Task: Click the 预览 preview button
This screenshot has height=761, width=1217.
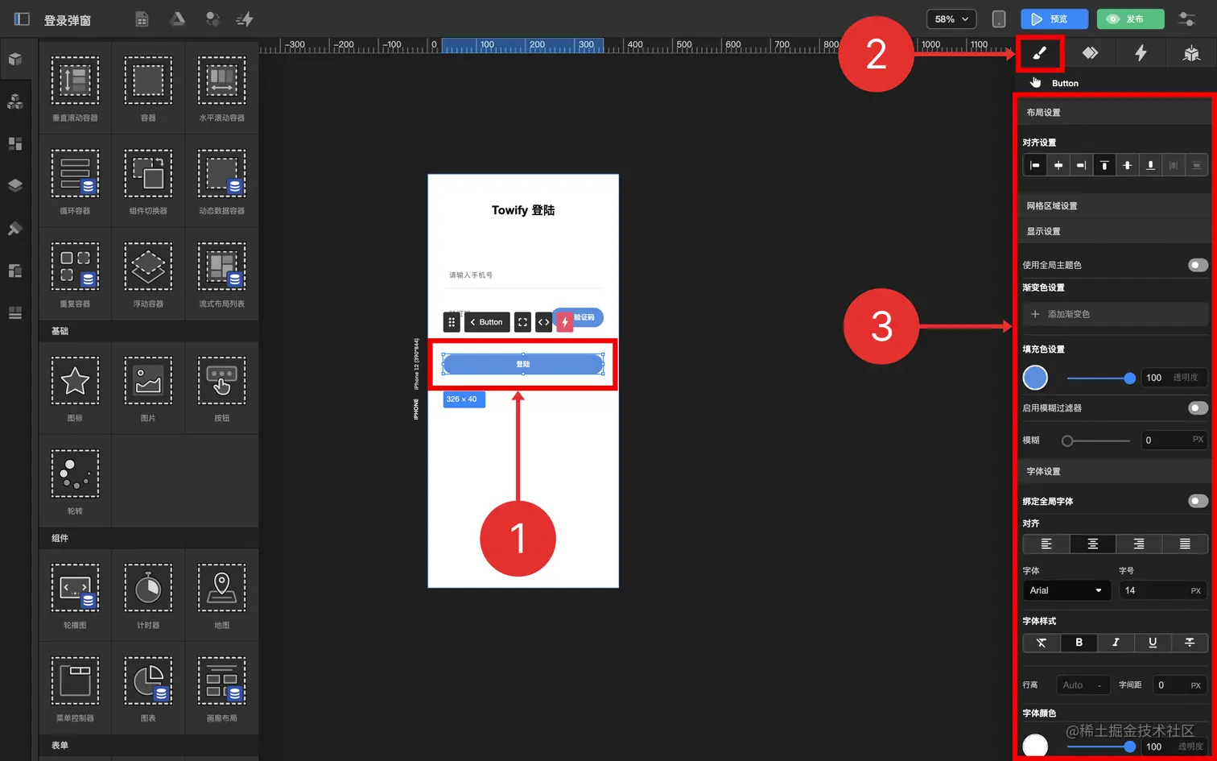Action: tap(1054, 19)
